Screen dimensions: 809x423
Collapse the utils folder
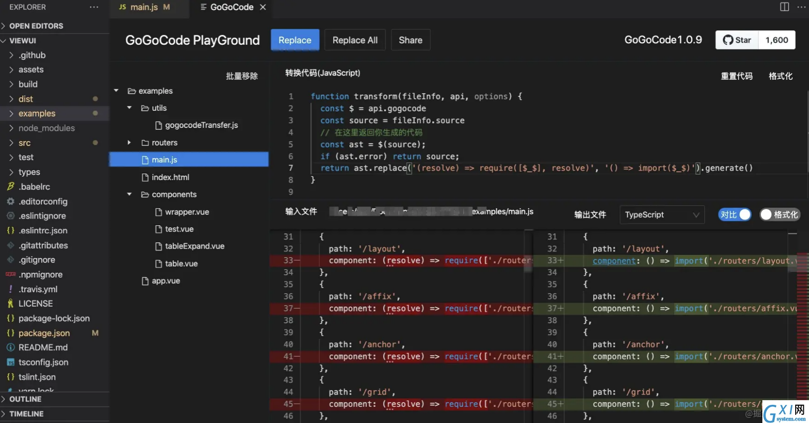tap(129, 108)
